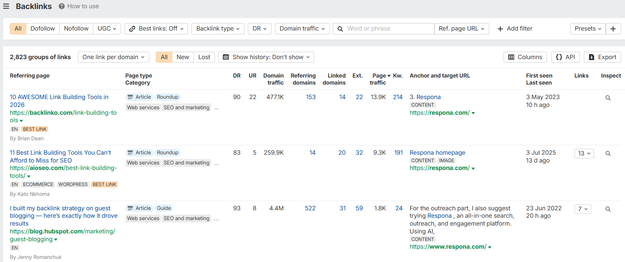Click the ellipsis after backlinko row categories
The height and width of the screenshot is (262, 625).
pos(216,108)
